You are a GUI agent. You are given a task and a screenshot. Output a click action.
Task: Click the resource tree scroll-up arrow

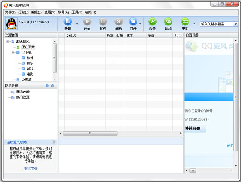click(55, 41)
